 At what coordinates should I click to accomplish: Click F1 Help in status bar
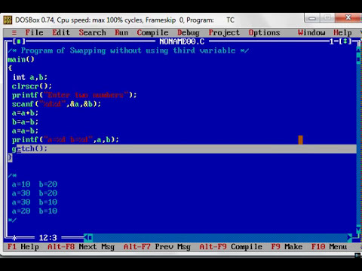(x=23, y=247)
